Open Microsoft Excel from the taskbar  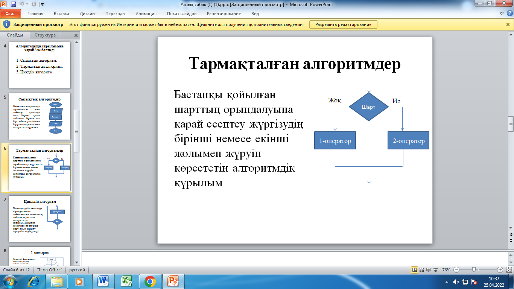coord(126,281)
